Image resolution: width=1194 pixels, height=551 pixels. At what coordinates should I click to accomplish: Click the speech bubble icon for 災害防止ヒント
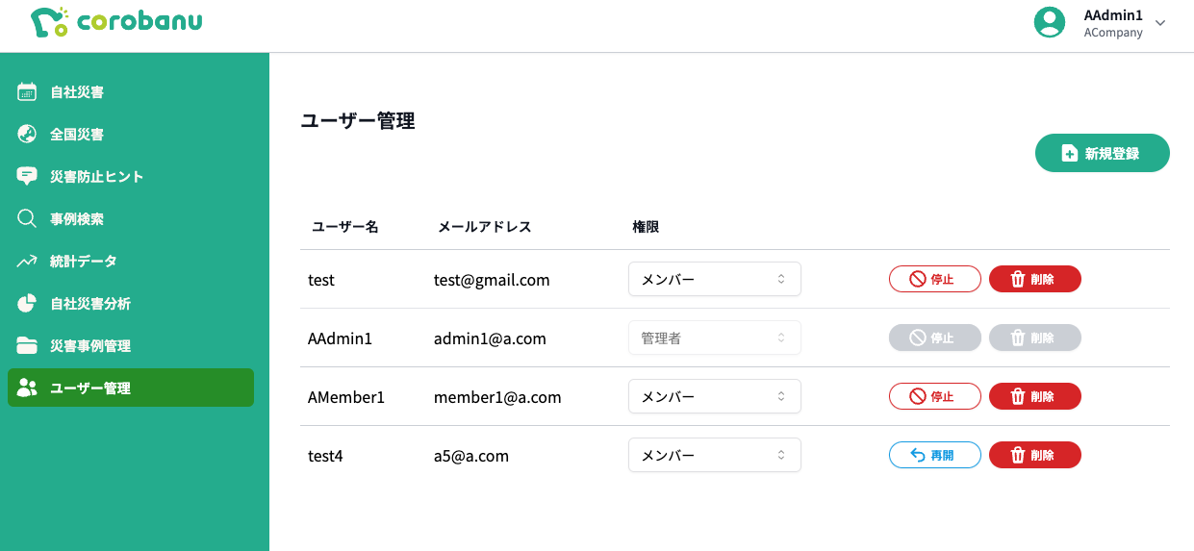[27, 177]
